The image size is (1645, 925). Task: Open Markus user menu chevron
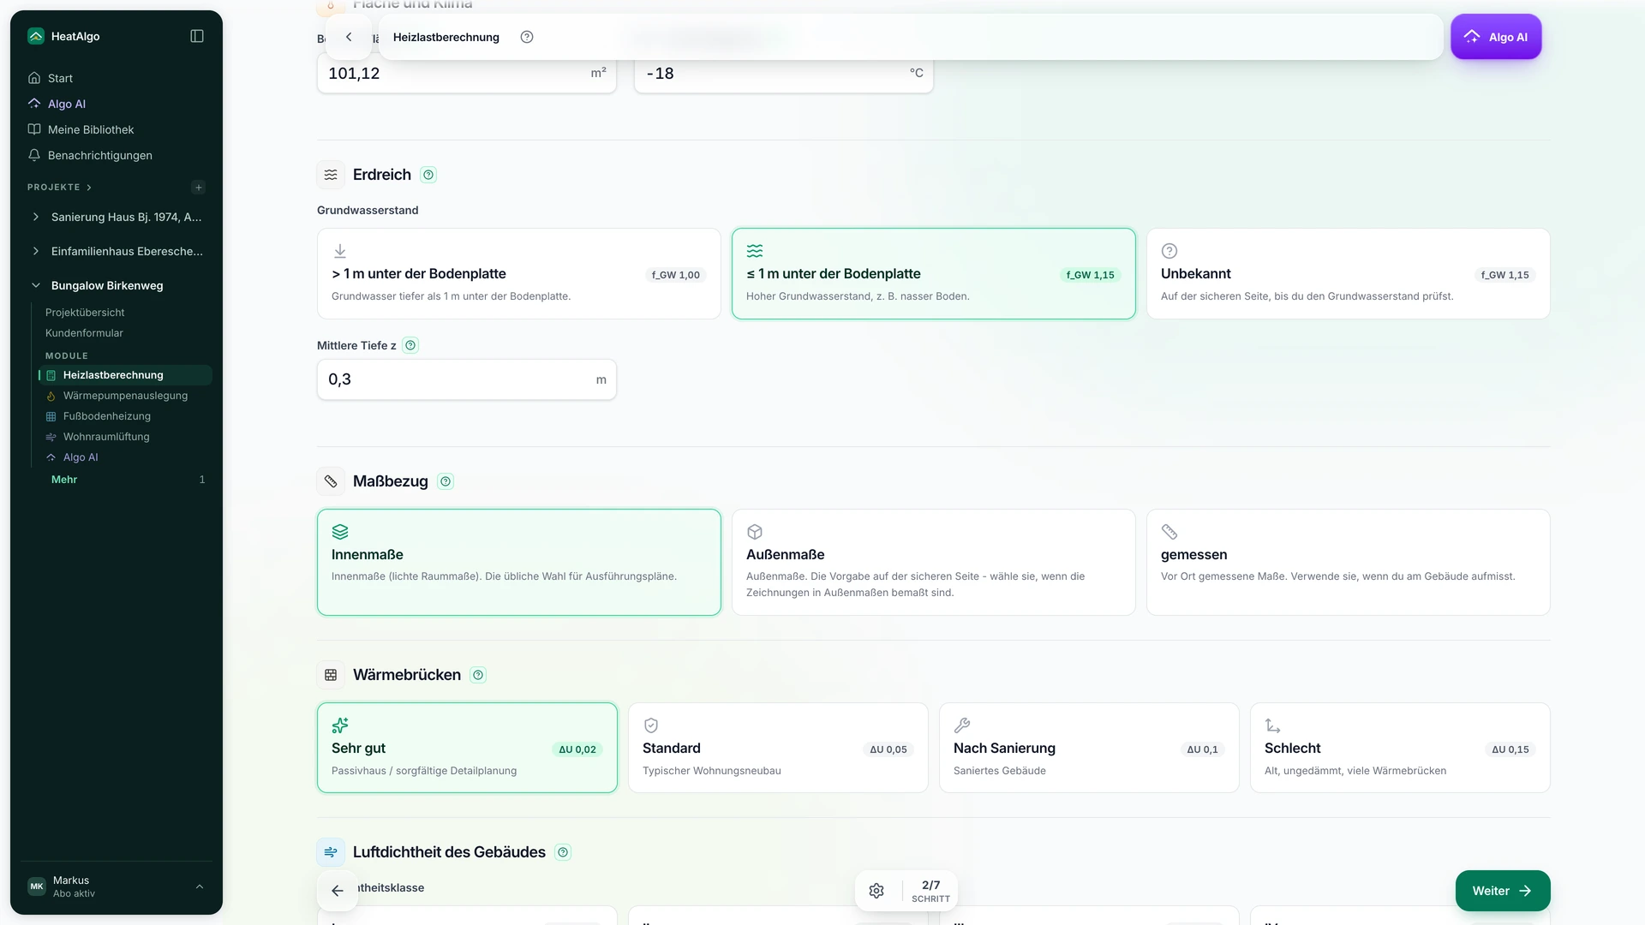point(200,886)
